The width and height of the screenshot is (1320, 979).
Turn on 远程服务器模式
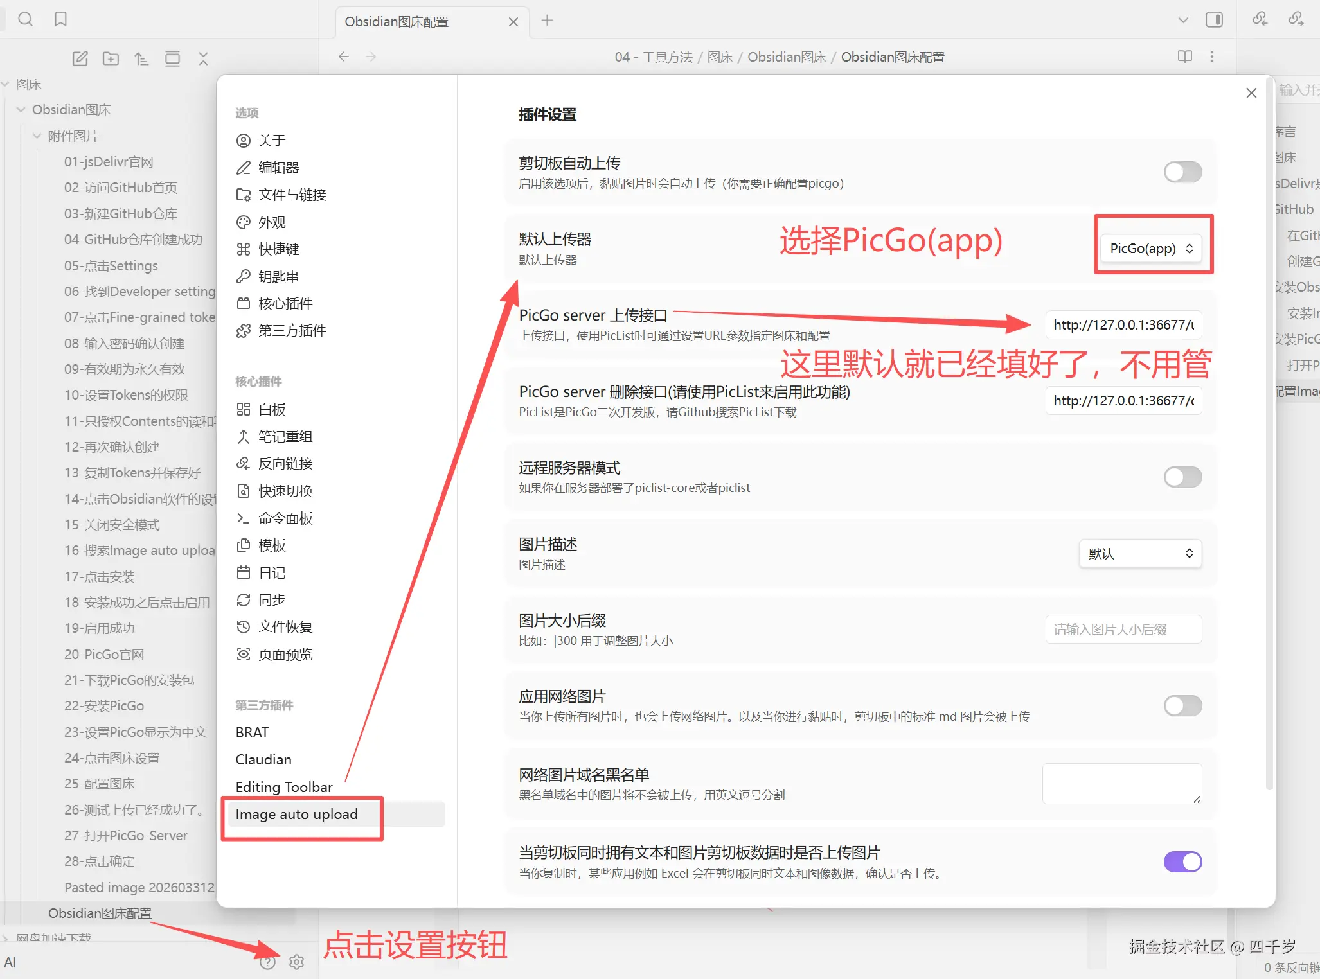(1182, 477)
